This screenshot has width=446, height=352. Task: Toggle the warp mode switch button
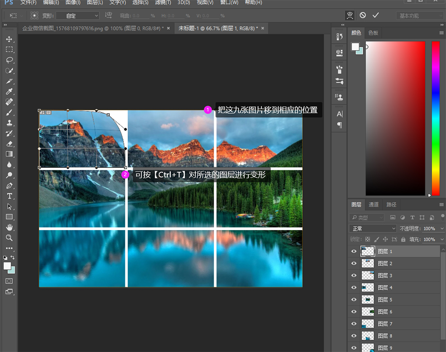350,15
